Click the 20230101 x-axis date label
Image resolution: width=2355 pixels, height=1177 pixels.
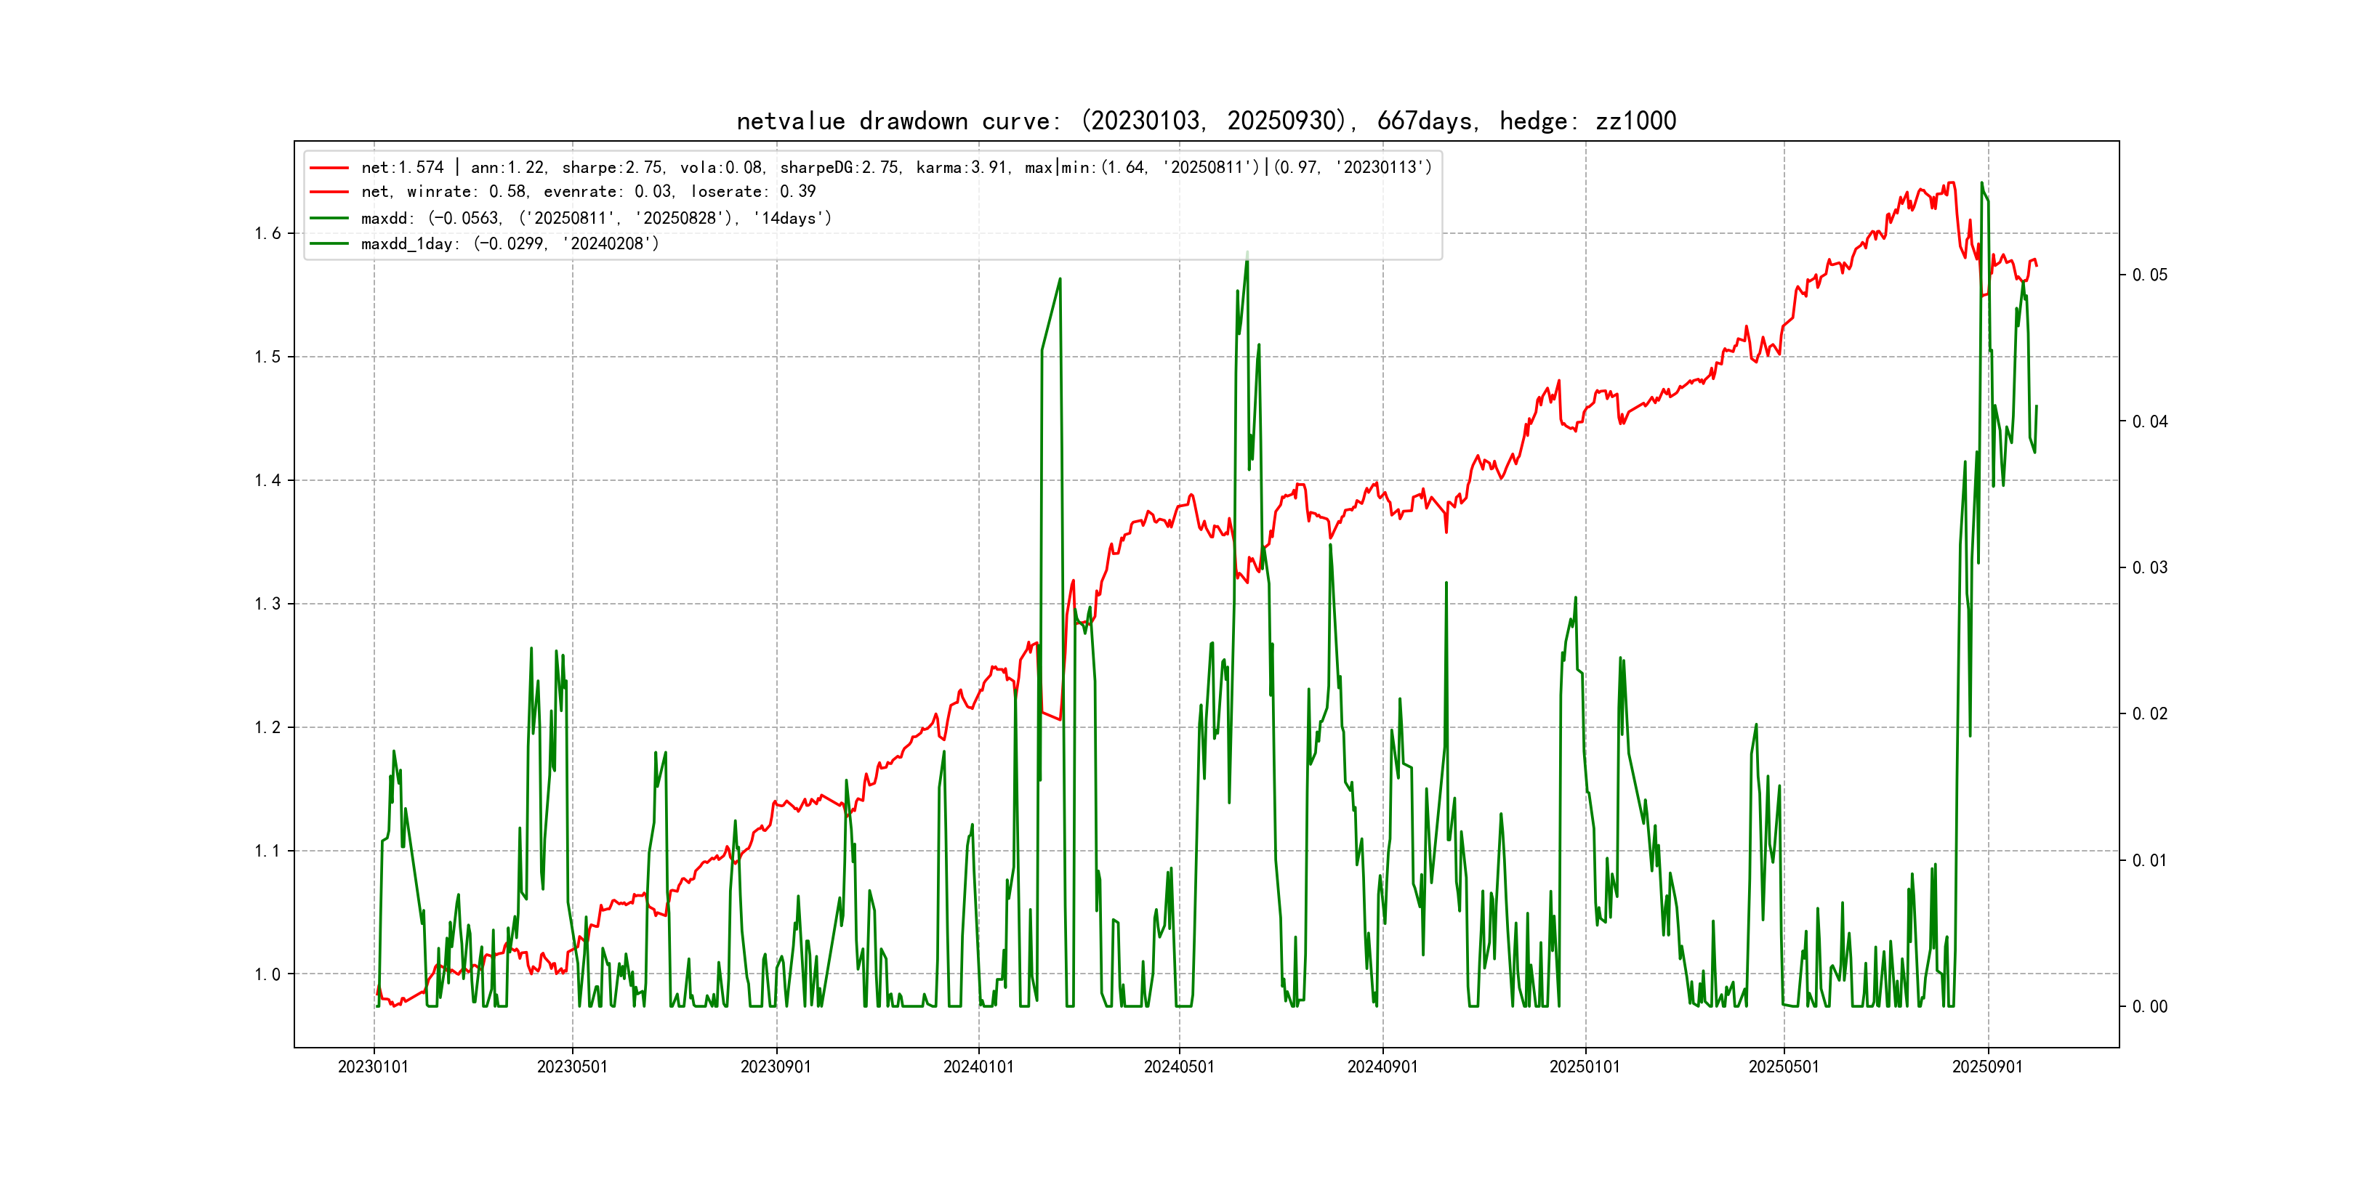coord(373,1067)
